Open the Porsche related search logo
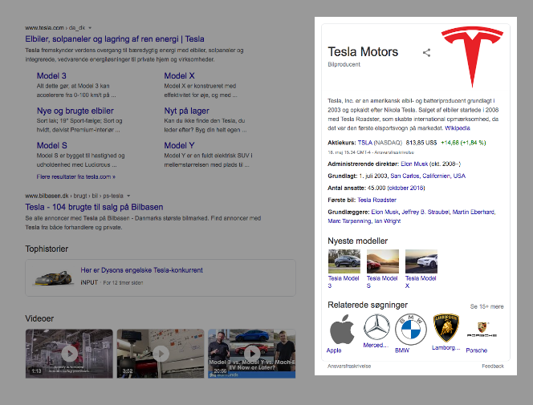Image resolution: width=533 pixels, height=405 pixels. coord(482,330)
